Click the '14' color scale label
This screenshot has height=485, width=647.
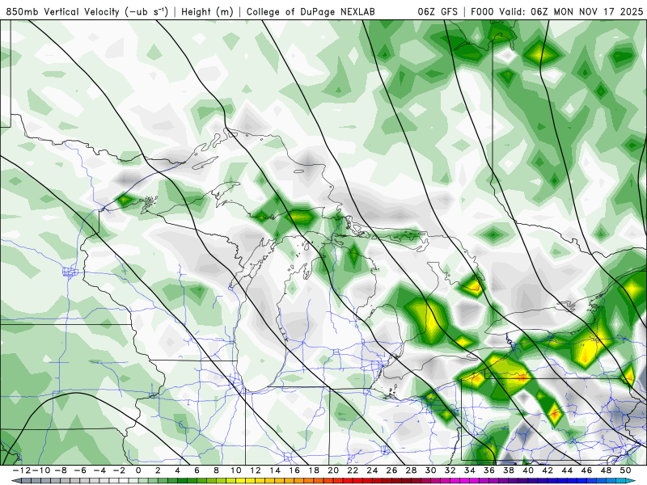click(x=275, y=470)
